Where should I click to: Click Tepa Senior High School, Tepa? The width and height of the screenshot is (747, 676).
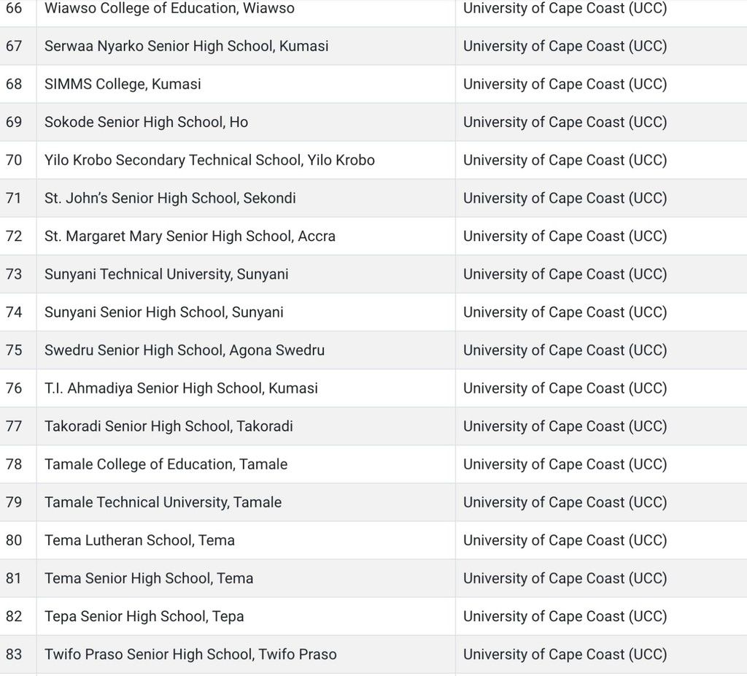pos(144,615)
